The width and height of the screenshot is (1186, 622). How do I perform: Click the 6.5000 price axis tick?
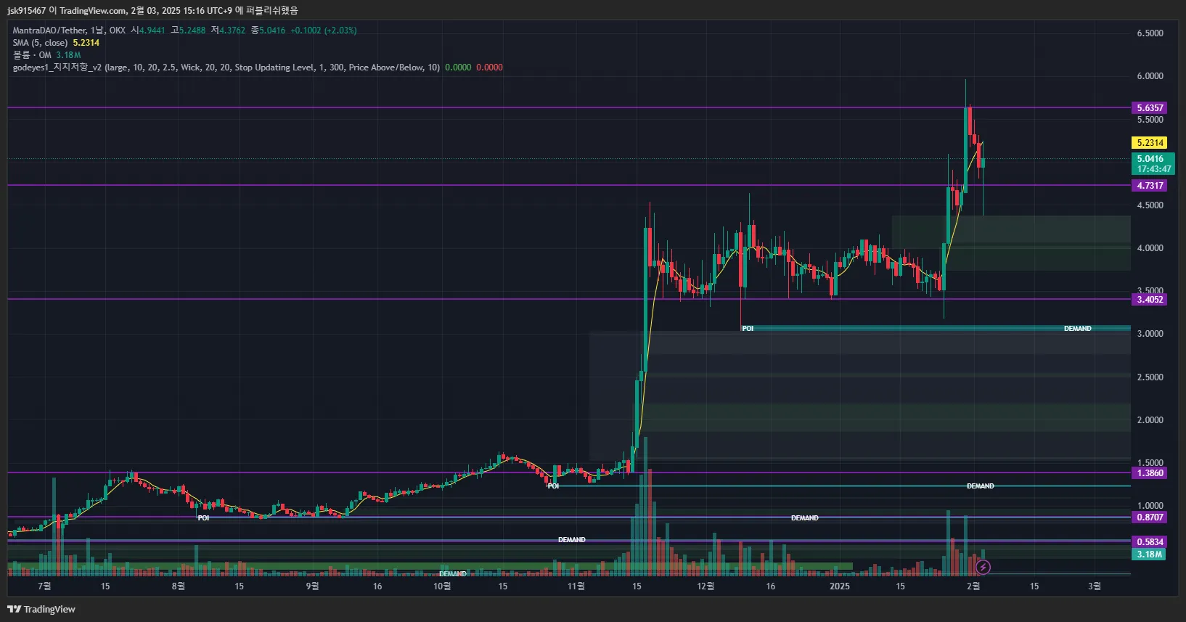click(x=1150, y=33)
